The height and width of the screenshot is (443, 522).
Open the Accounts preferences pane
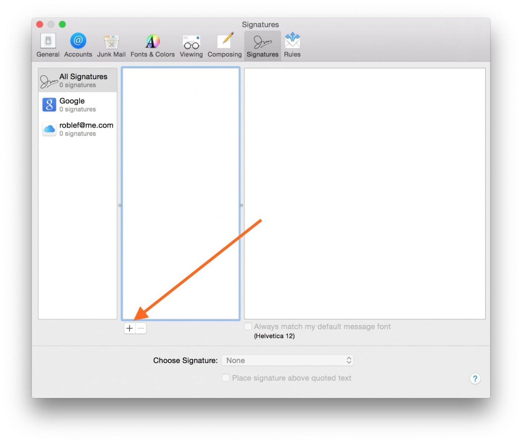click(x=78, y=45)
